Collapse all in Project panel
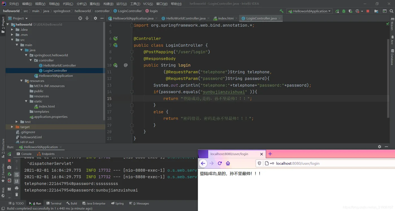The image size is (395, 211). pyautogui.click(x=87, y=18)
